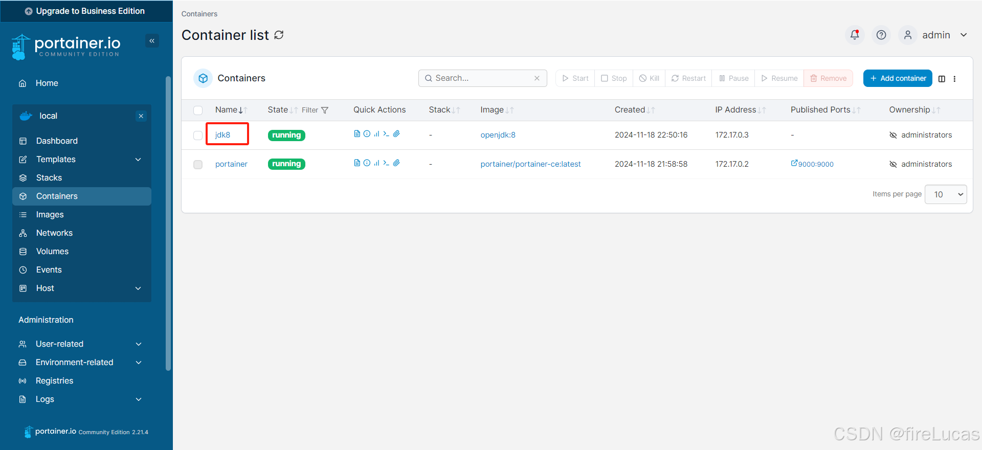Expand the User-related section

click(x=82, y=344)
